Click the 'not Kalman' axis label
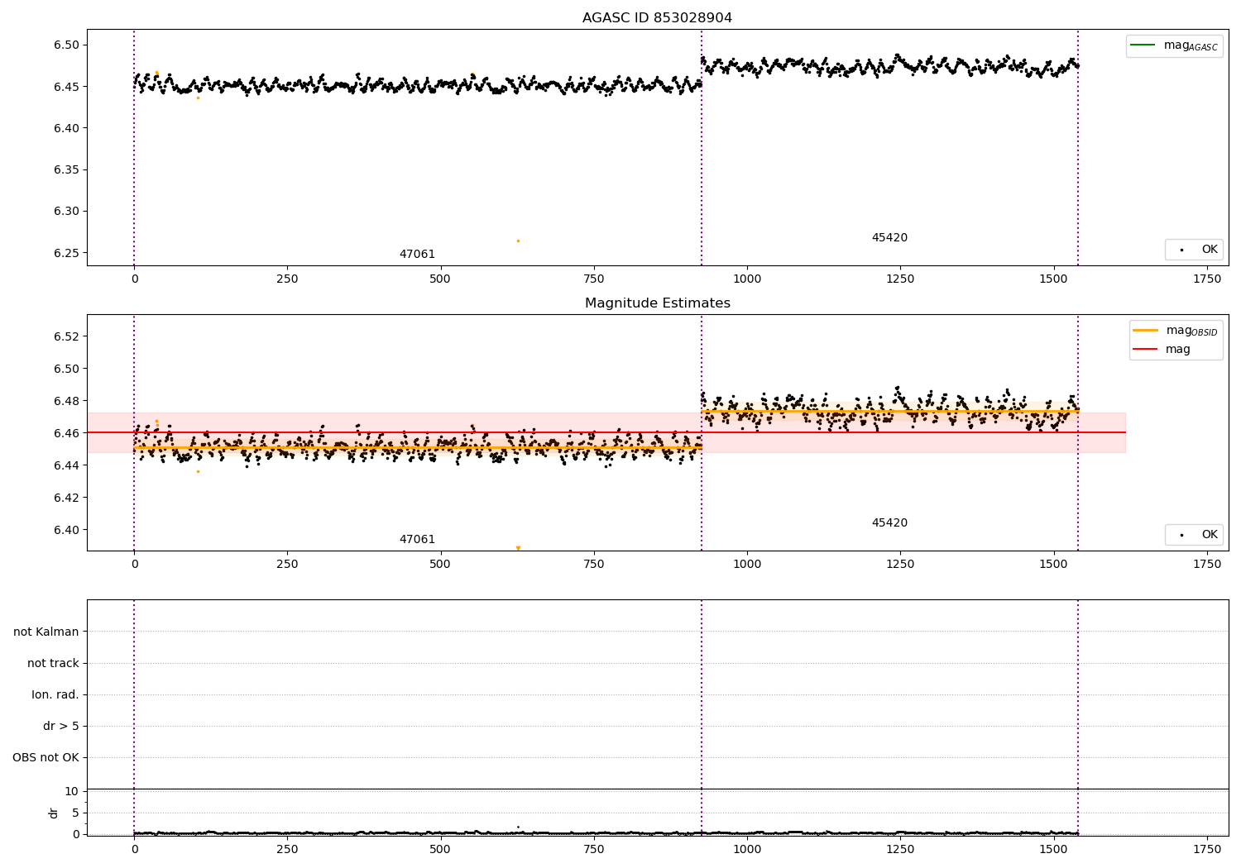The height and width of the screenshot is (868, 1241). (x=46, y=632)
